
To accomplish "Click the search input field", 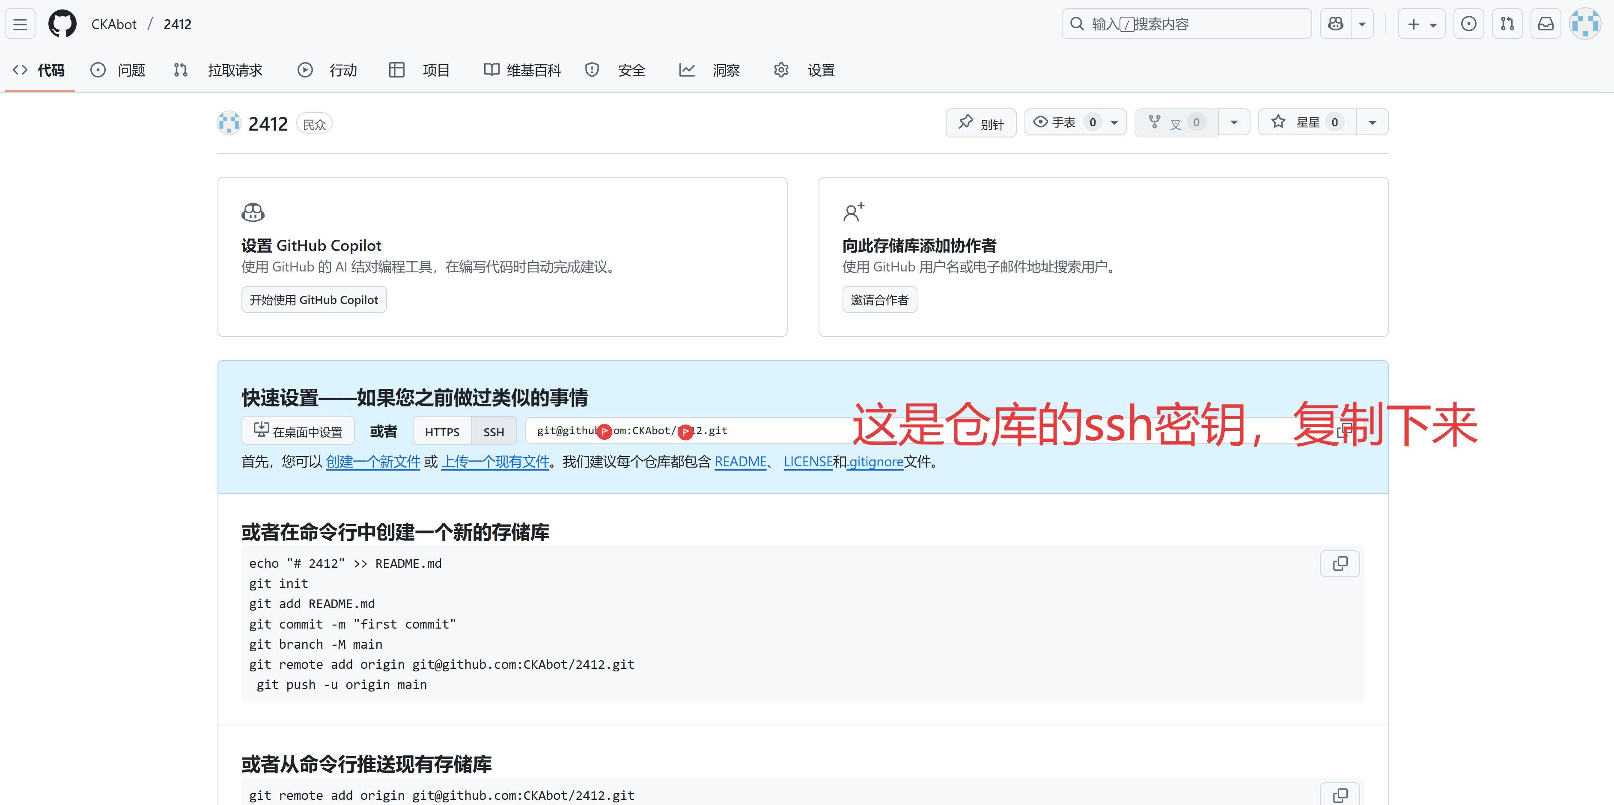I will coord(1186,24).
